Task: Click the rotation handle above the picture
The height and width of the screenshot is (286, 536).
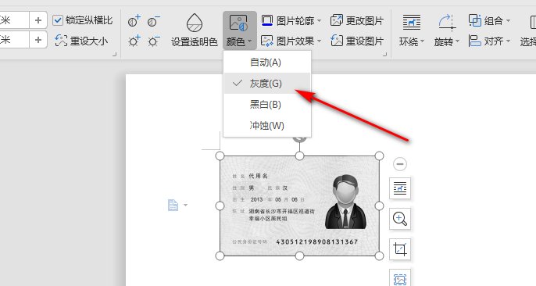Action: point(299,138)
